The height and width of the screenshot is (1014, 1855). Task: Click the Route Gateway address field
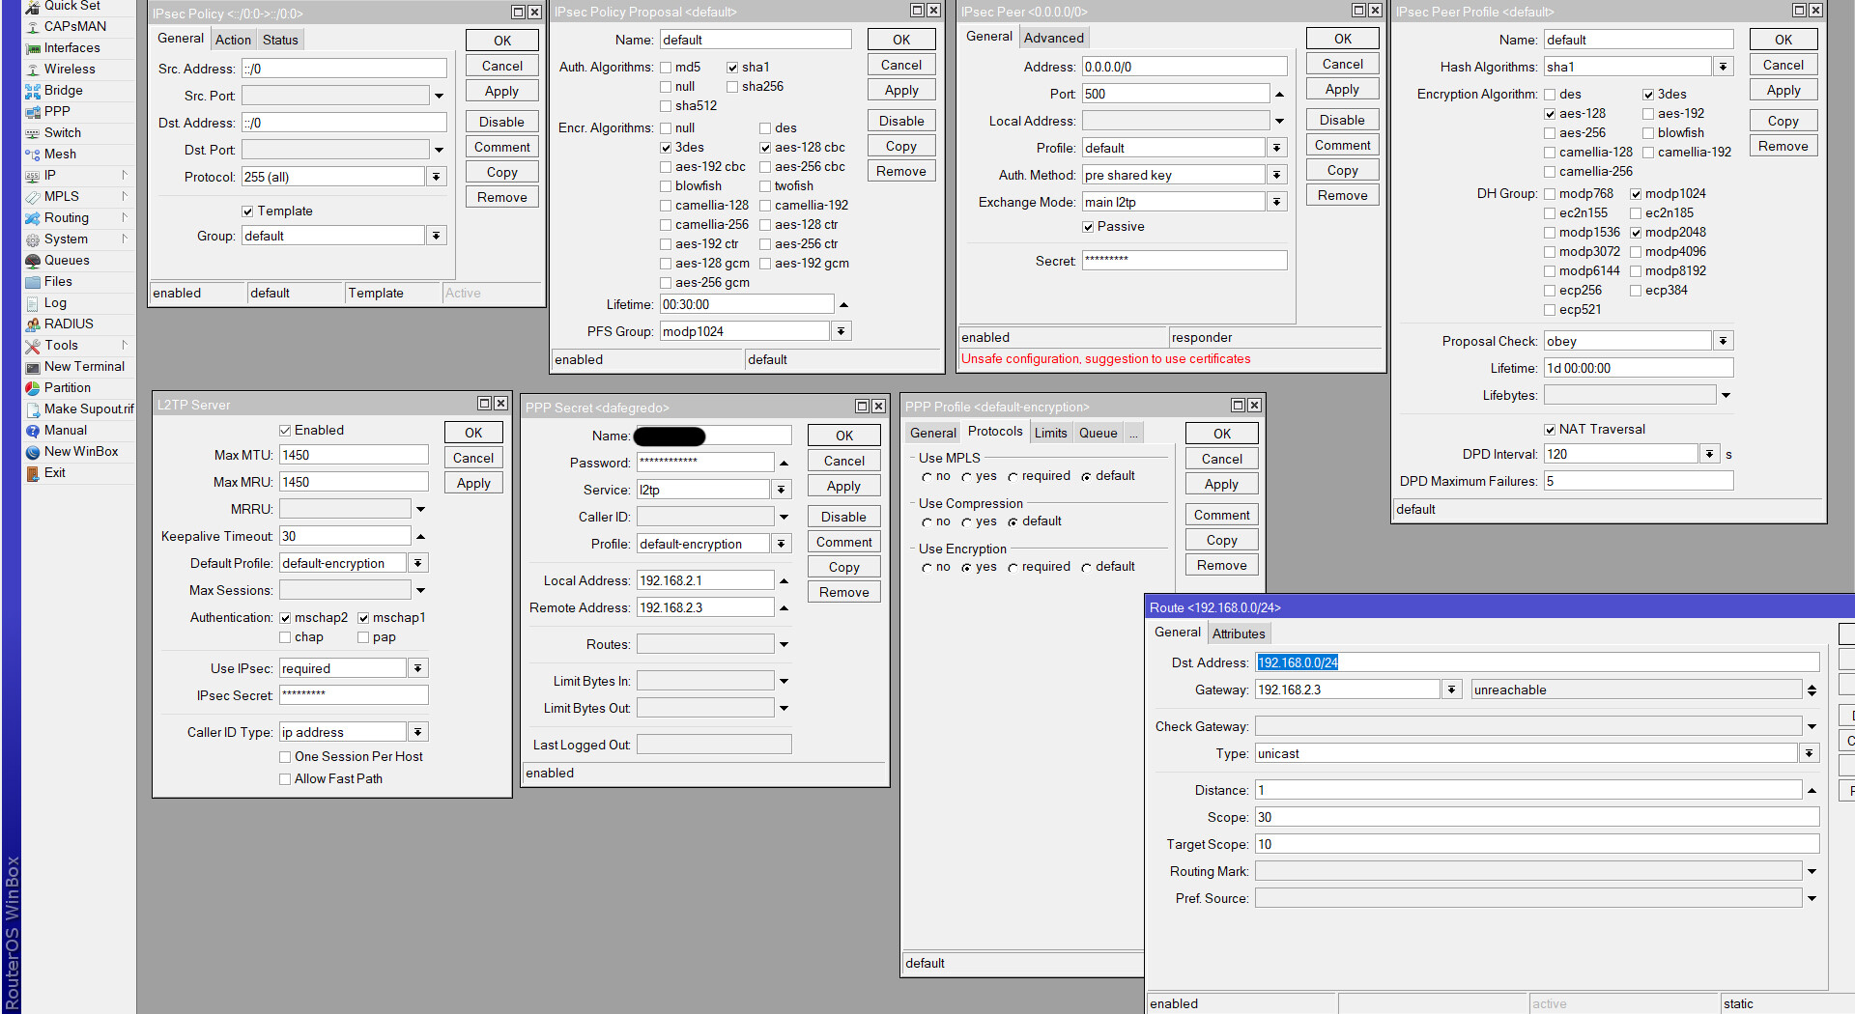coord(1347,690)
